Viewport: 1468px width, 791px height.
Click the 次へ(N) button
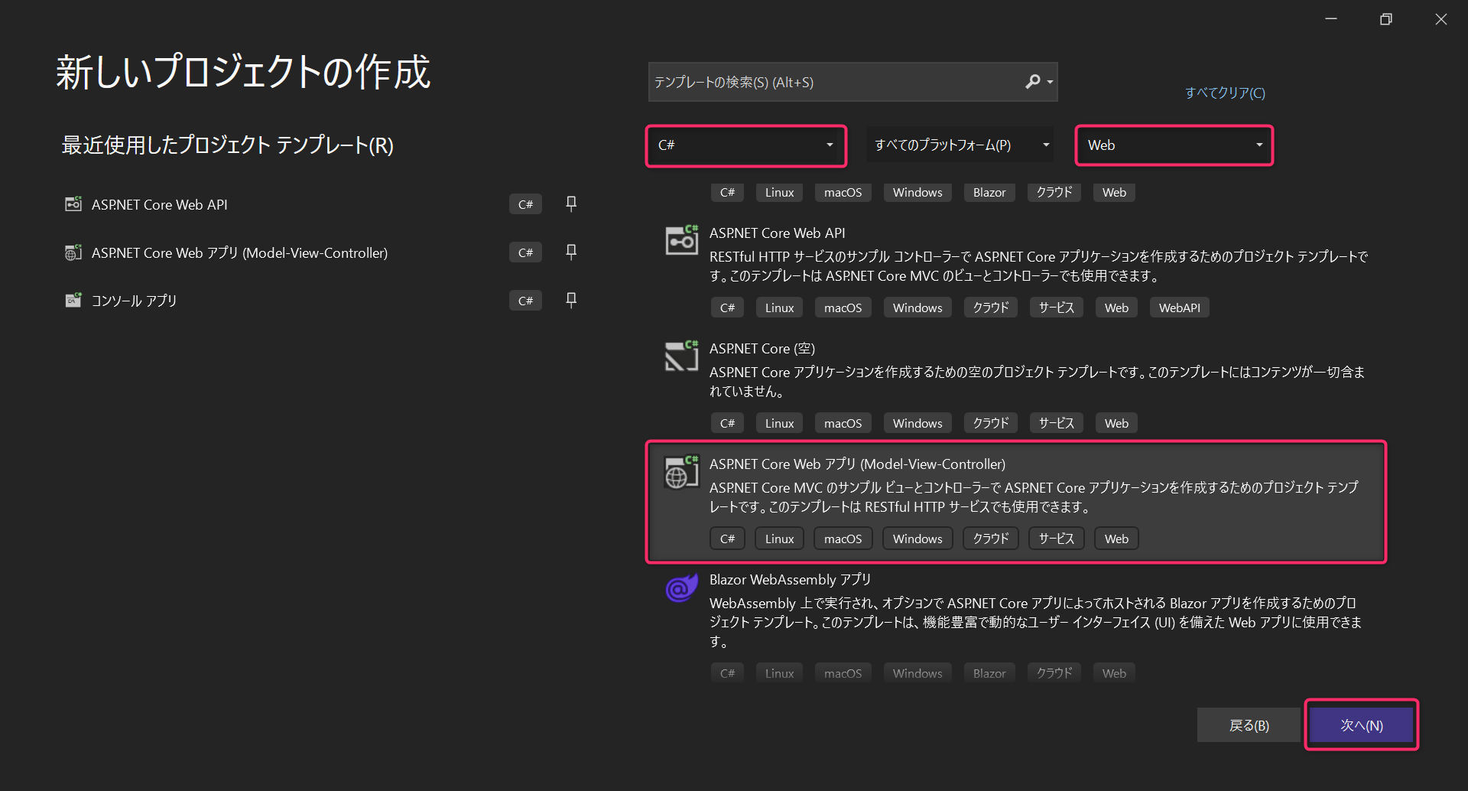(1360, 724)
